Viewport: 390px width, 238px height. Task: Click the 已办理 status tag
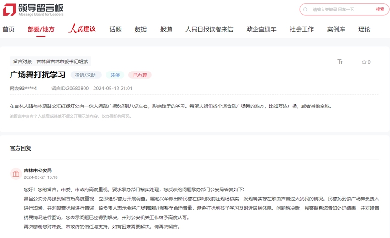point(140,75)
